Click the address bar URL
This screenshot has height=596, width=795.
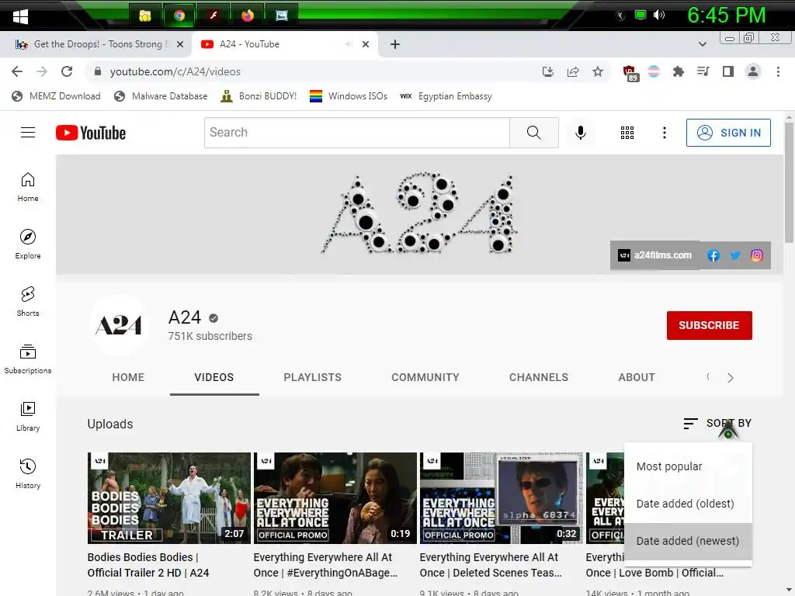[x=175, y=71]
